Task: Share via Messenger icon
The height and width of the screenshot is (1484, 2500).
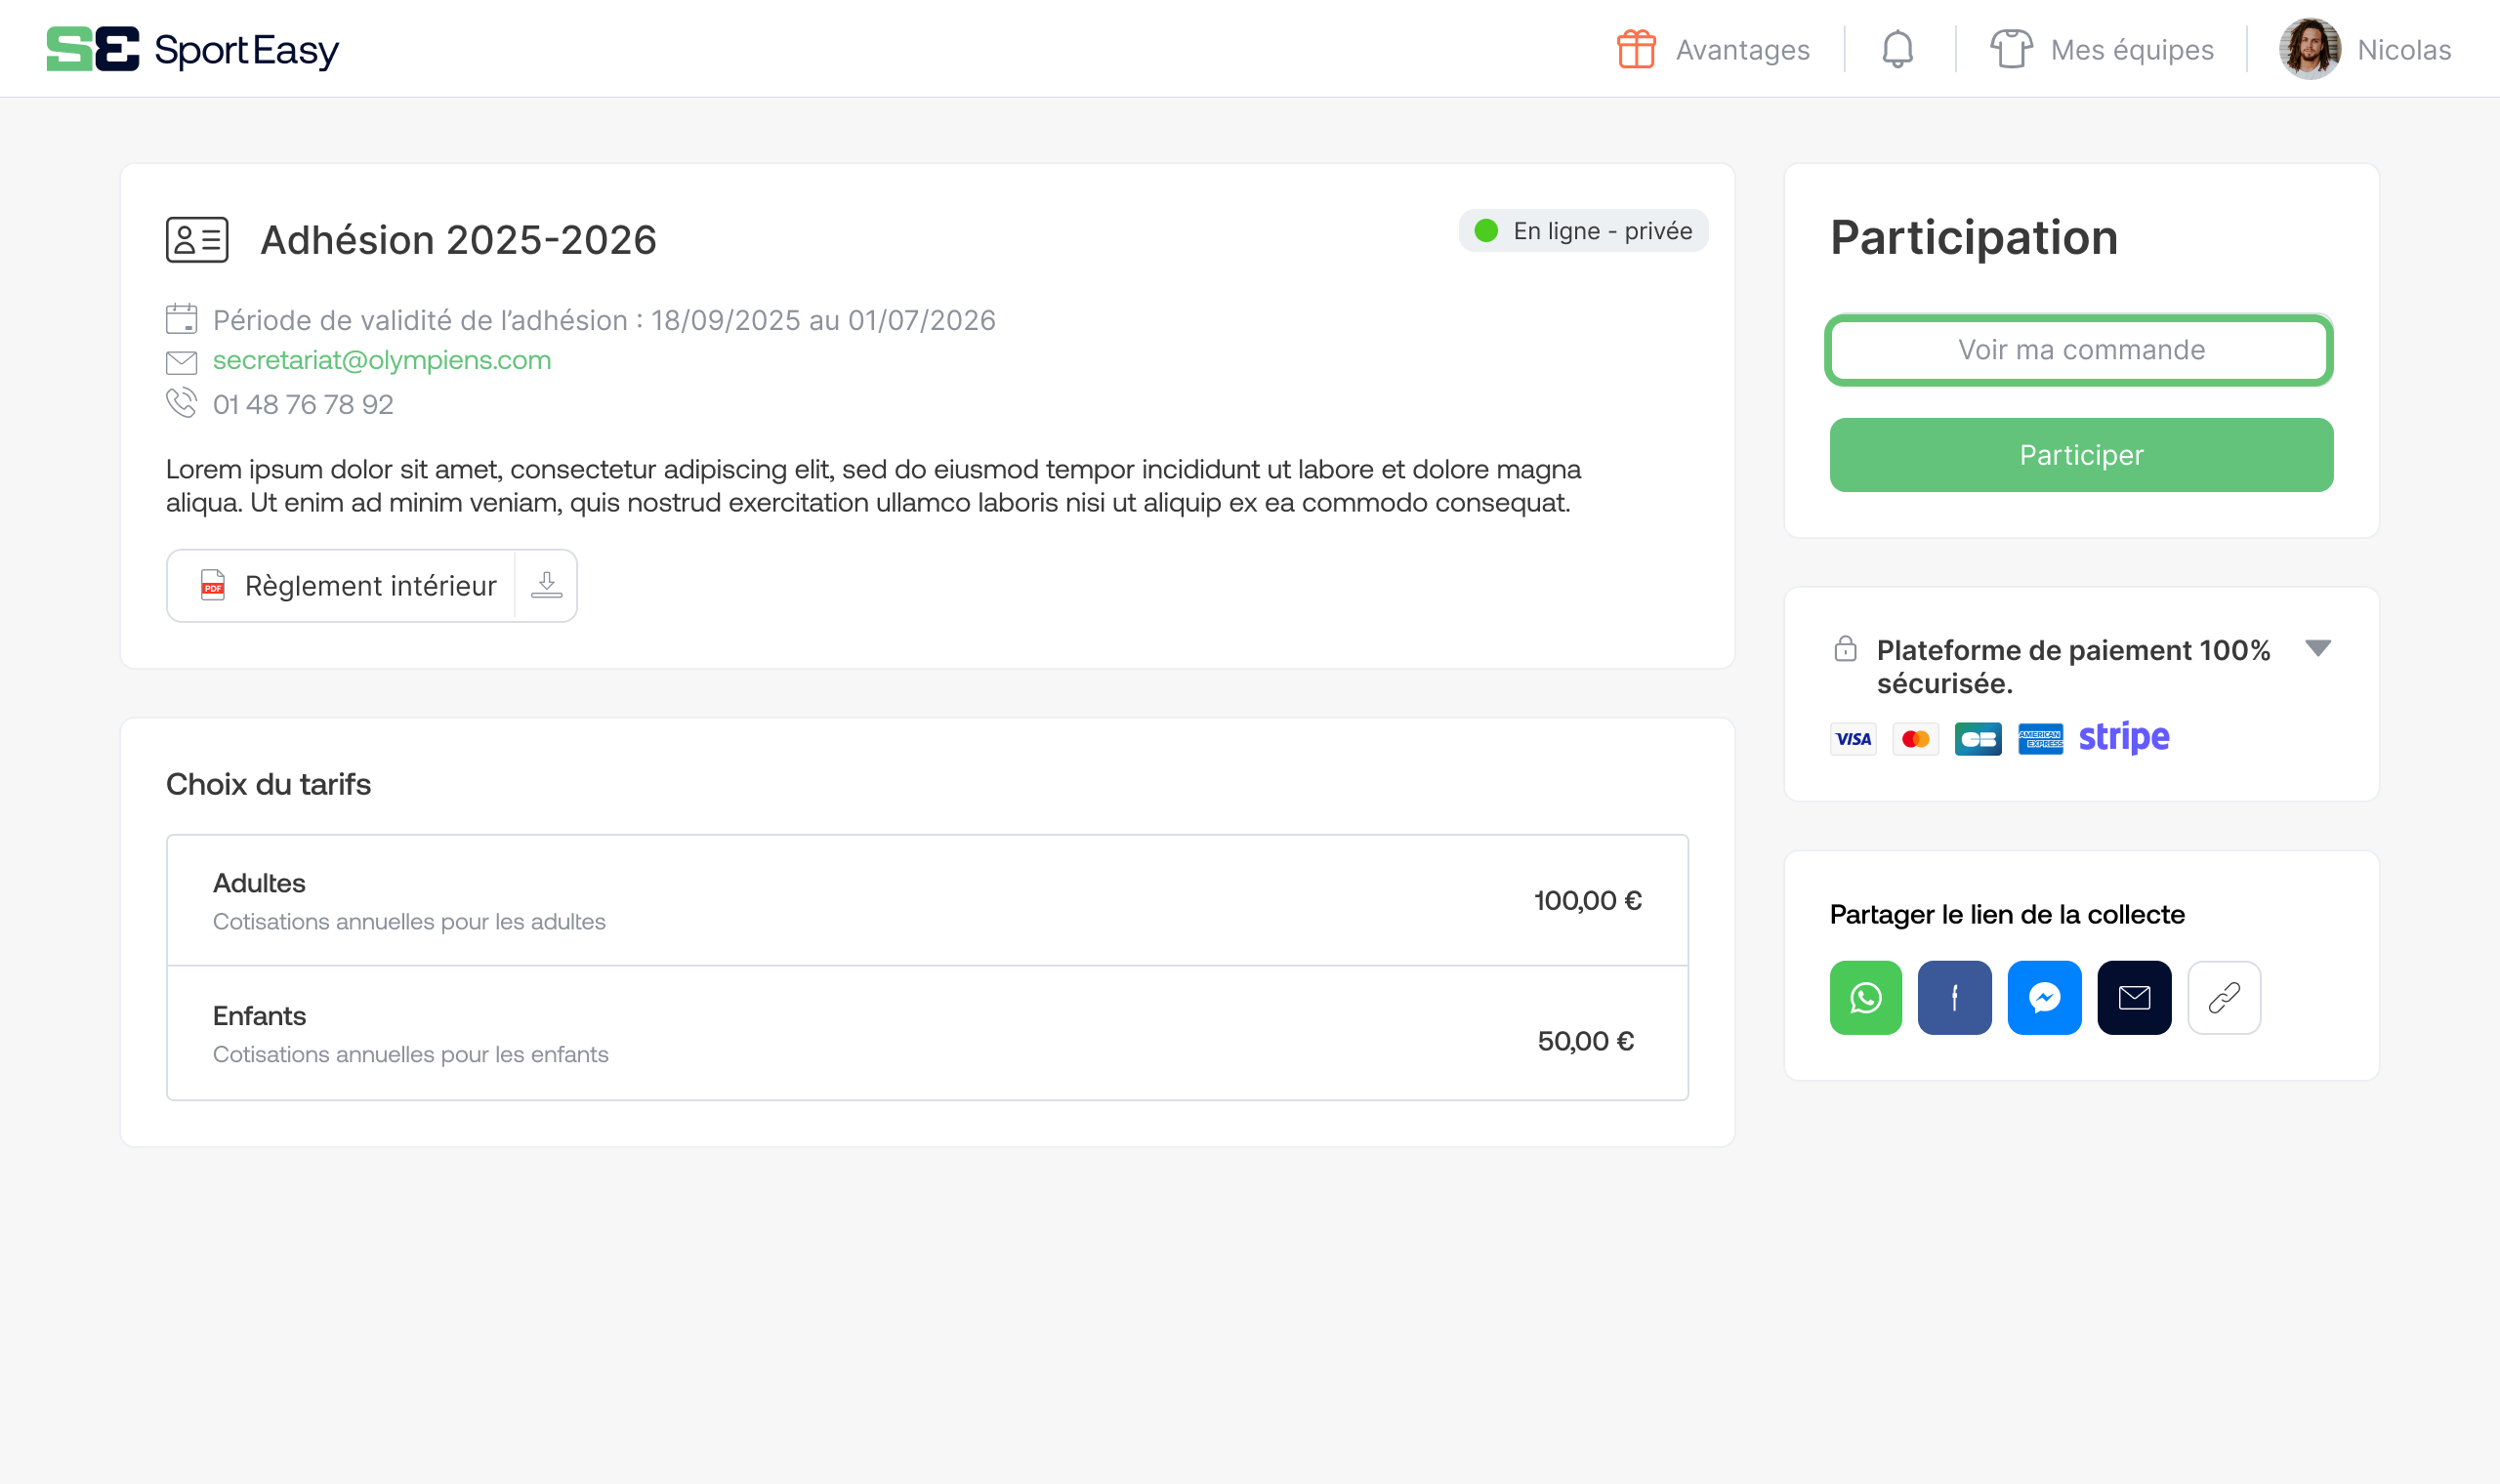Action: (2044, 997)
